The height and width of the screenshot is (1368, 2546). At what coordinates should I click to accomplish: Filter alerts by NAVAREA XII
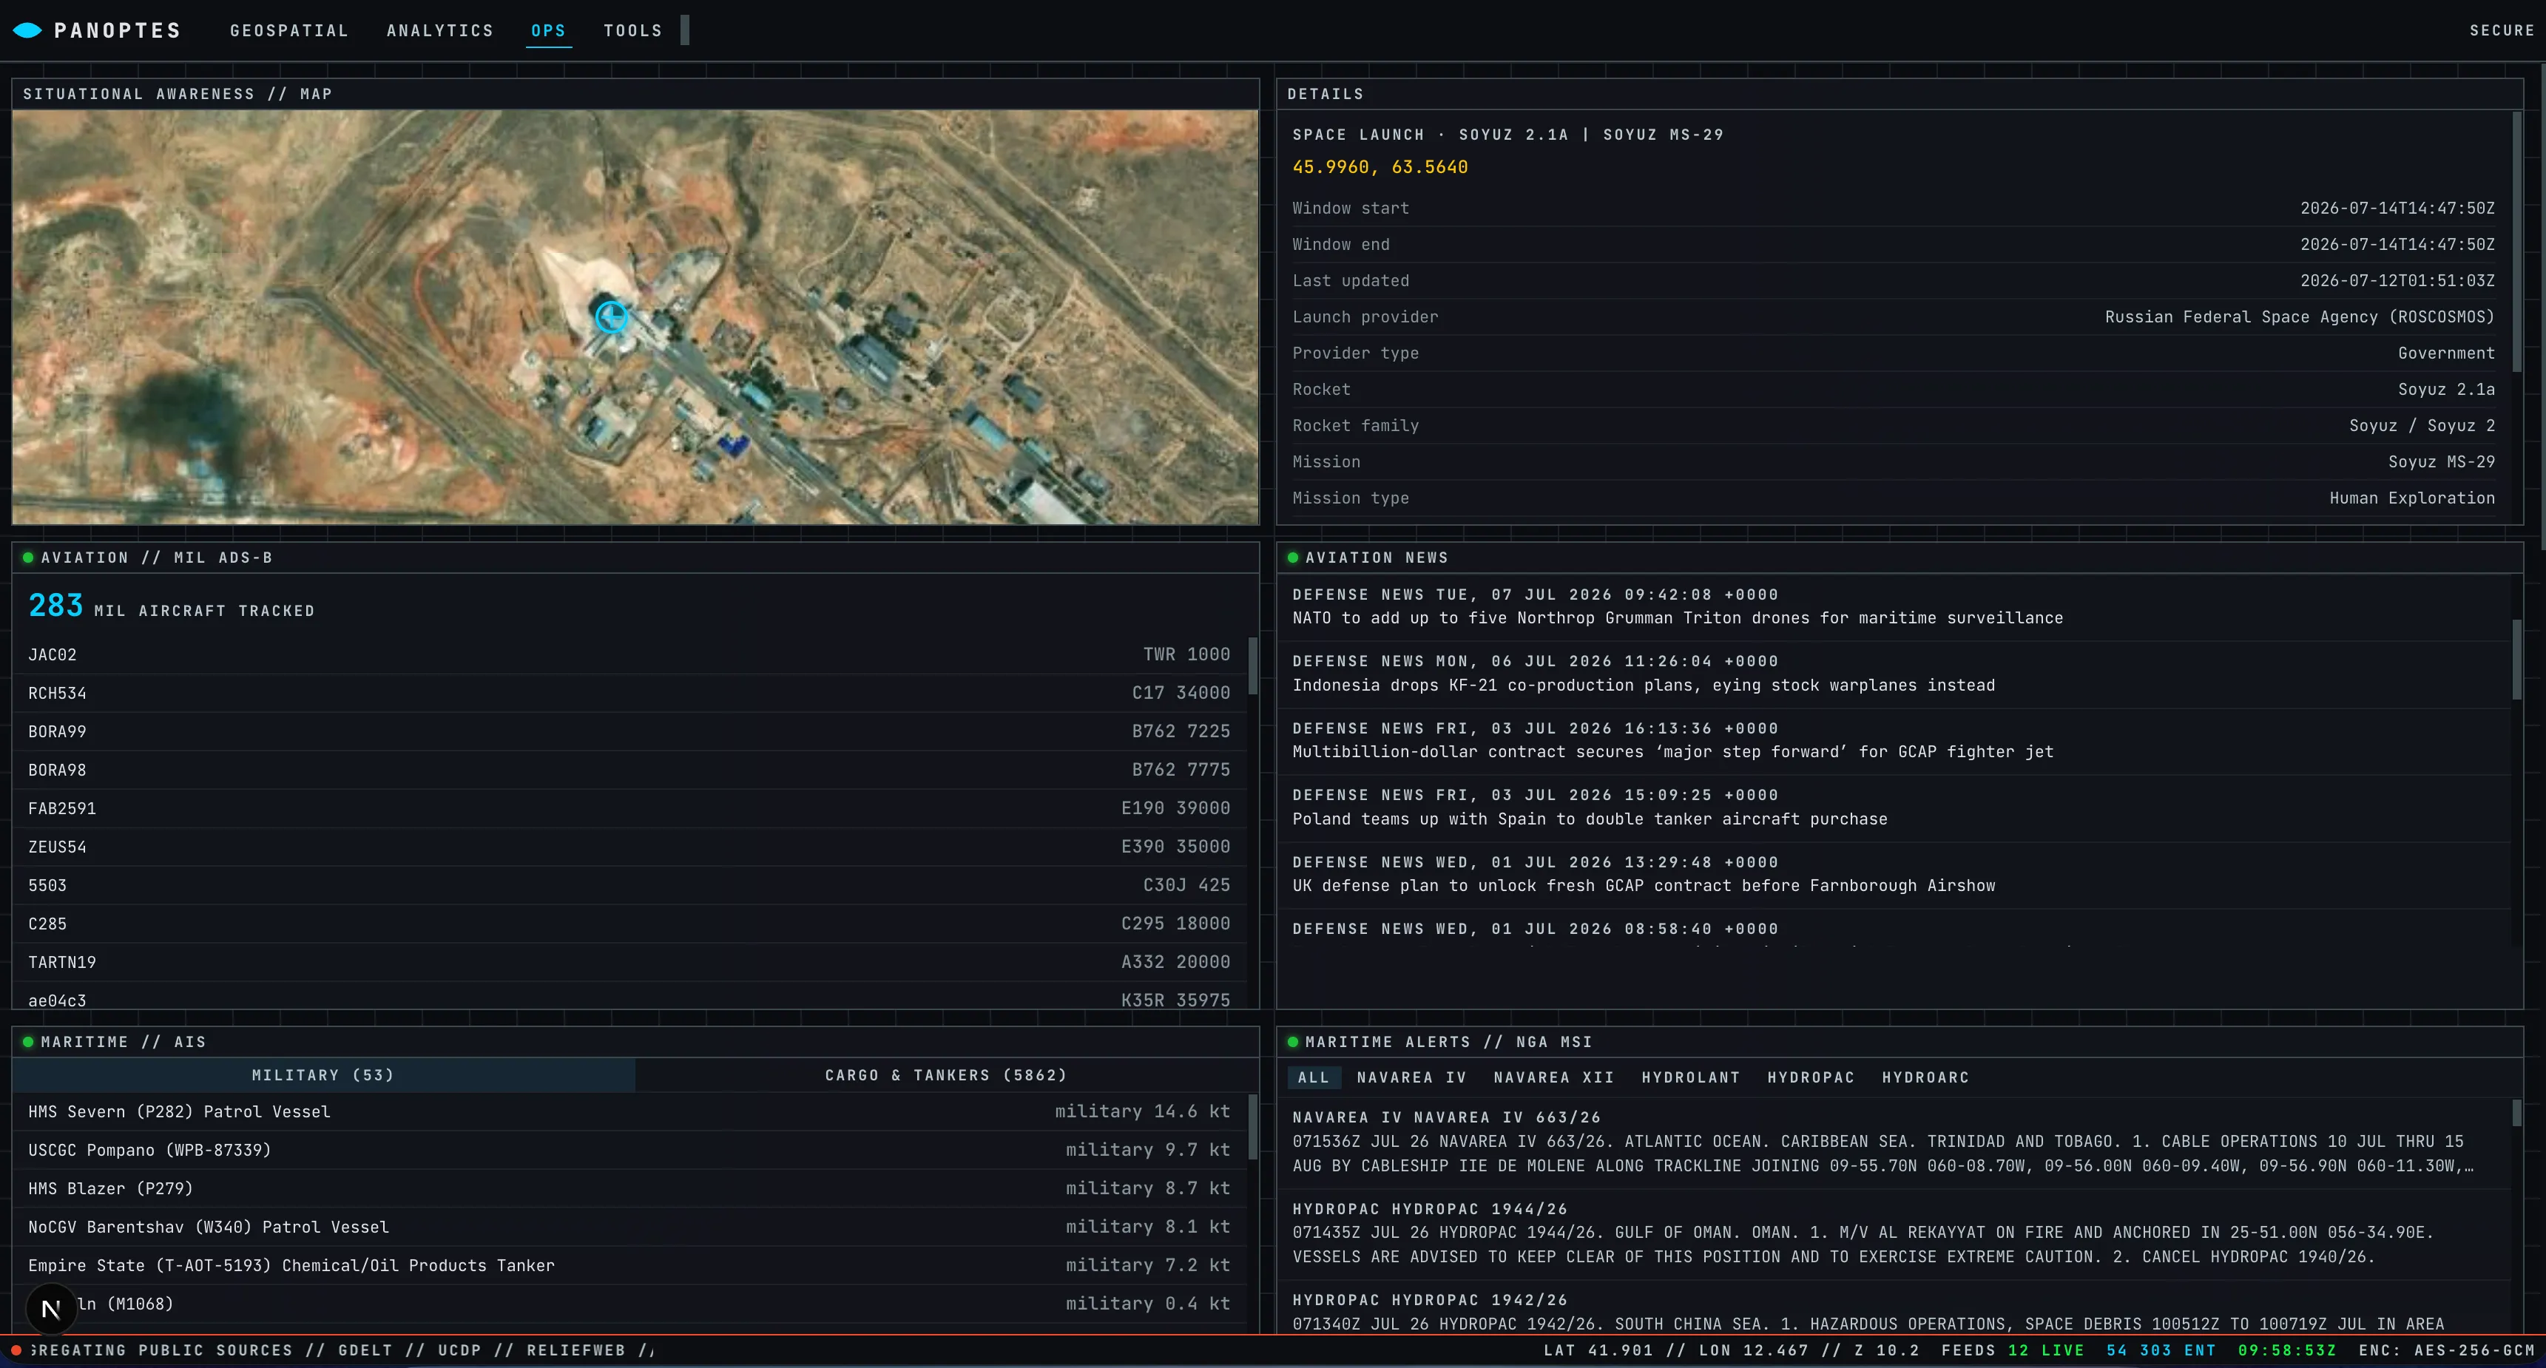(x=1553, y=1077)
